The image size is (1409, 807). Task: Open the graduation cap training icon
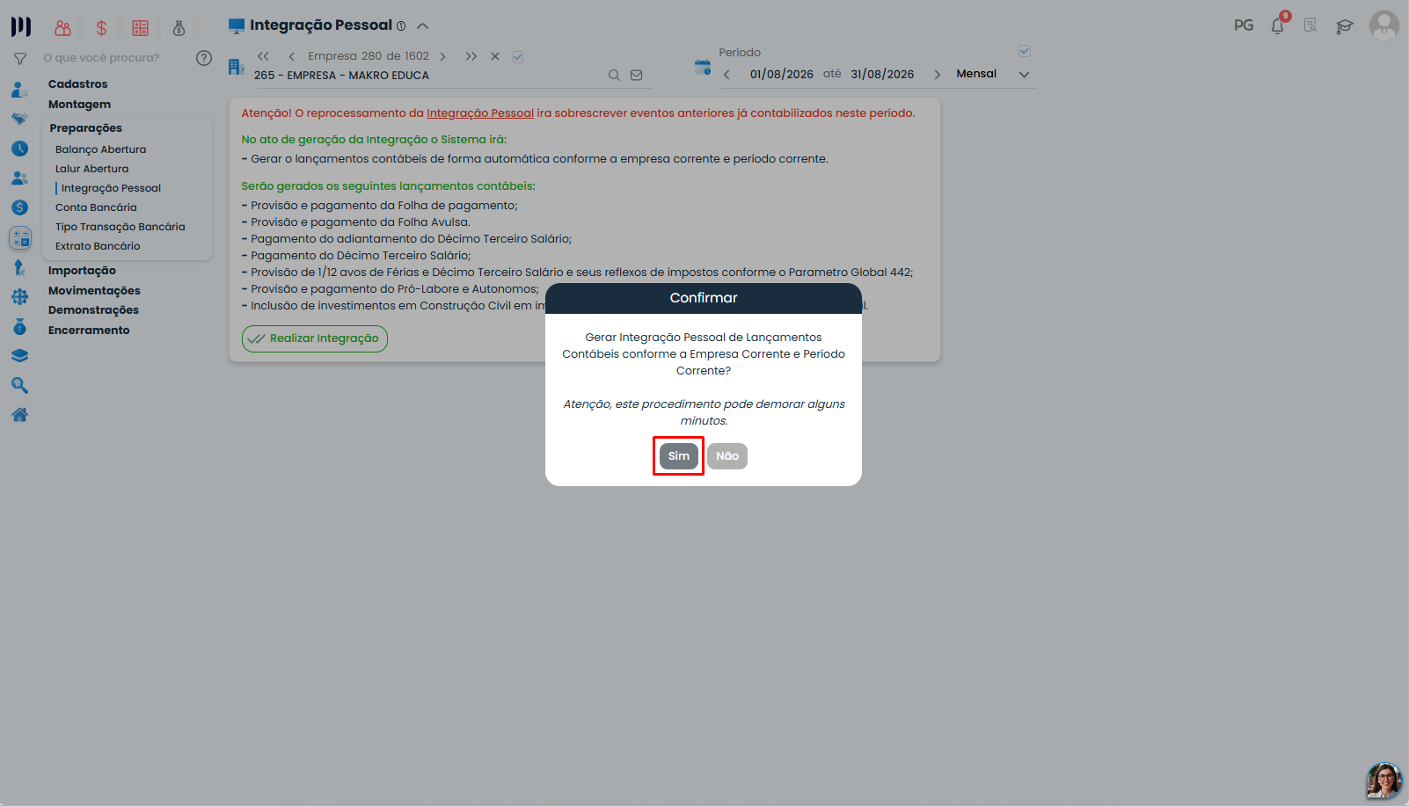pos(1344,26)
